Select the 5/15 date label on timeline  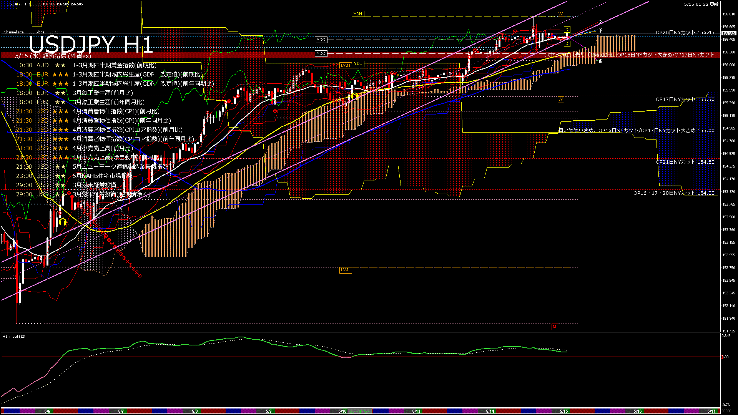pyautogui.click(x=563, y=411)
